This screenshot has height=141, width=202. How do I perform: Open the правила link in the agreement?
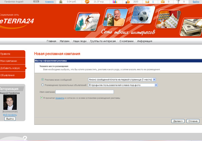(x=60, y=98)
